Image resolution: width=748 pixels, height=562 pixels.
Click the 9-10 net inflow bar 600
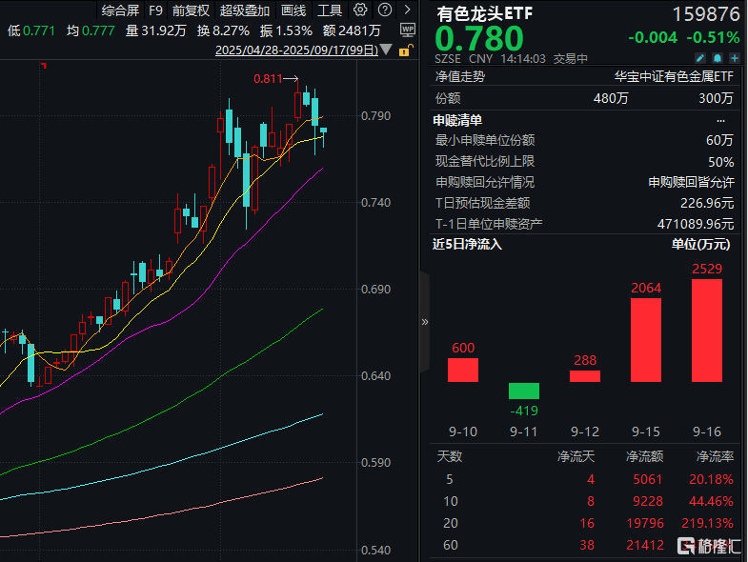click(463, 370)
